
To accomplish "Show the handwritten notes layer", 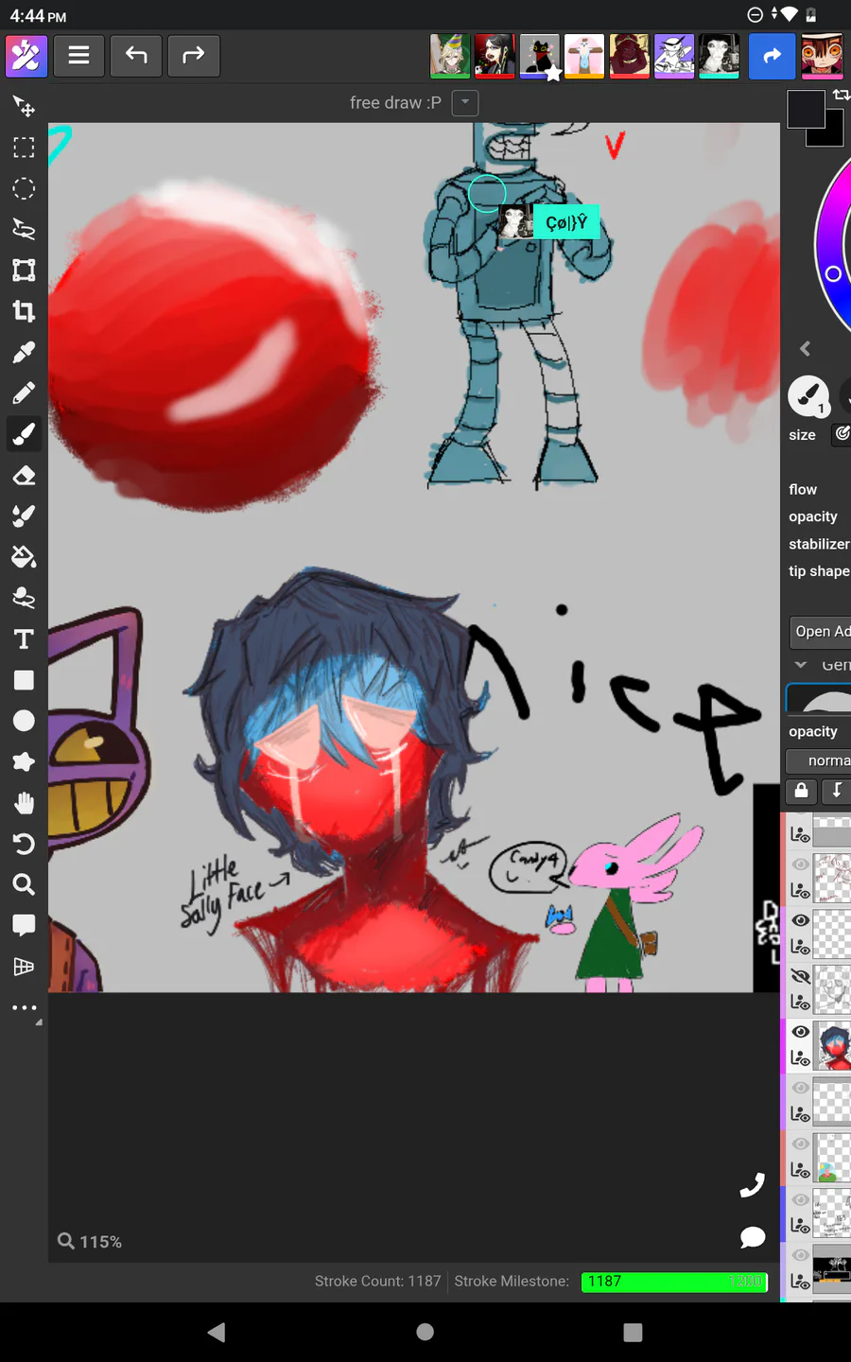I will [800, 1198].
